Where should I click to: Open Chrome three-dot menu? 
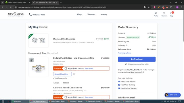click(x=181, y=7)
